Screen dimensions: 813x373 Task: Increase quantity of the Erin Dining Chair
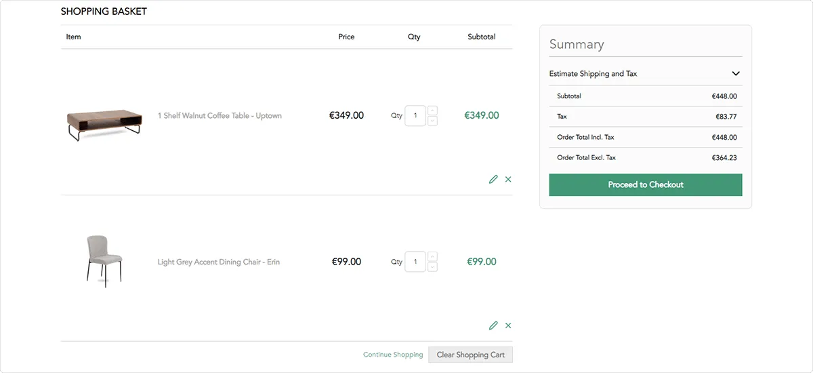[433, 256]
